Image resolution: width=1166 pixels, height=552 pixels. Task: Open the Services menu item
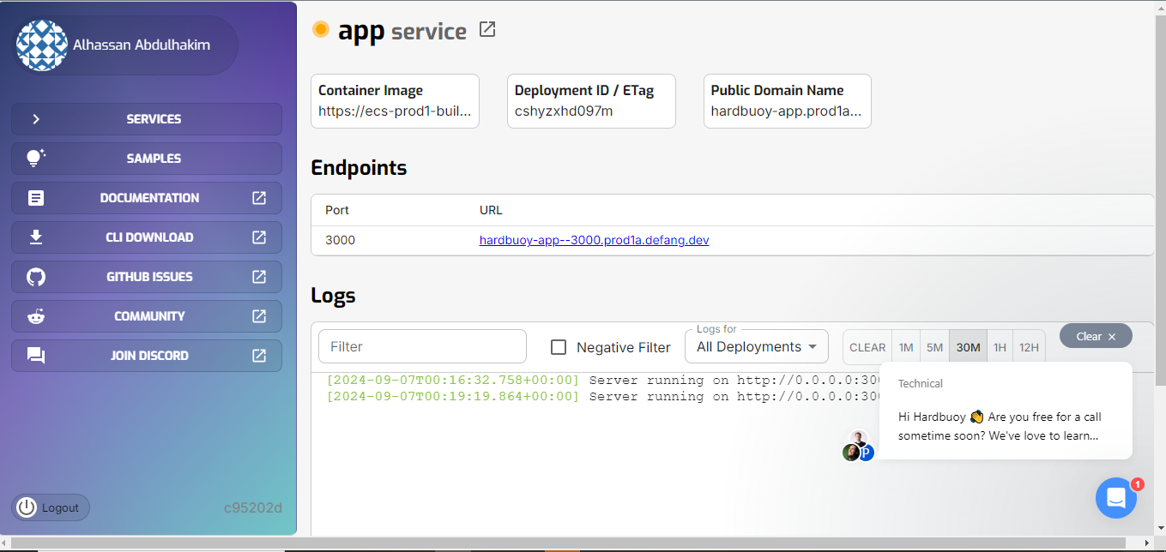[147, 119]
